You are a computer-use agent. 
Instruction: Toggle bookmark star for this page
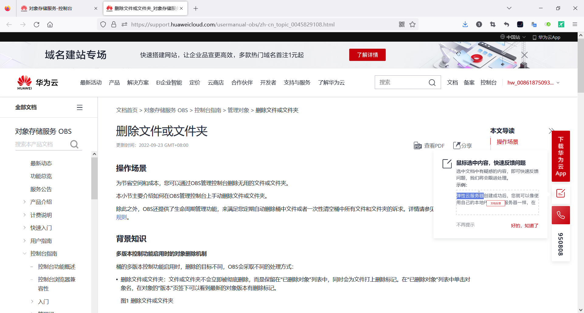[412, 24]
